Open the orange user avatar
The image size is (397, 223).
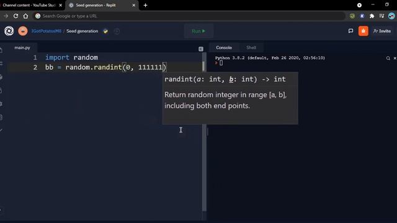tap(23, 31)
